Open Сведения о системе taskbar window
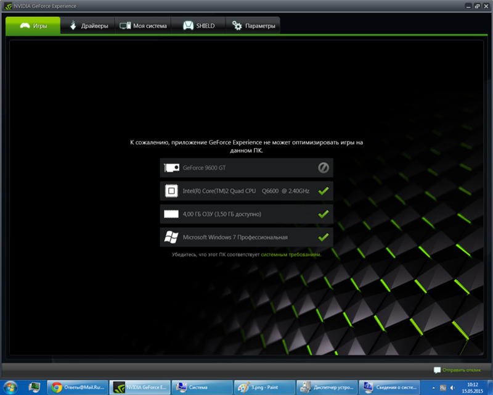Image resolution: width=493 pixels, height=395 pixels. [x=389, y=388]
